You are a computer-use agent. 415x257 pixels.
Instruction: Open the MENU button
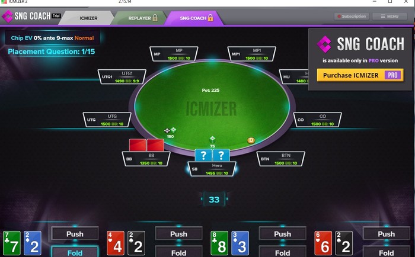click(390, 17)
